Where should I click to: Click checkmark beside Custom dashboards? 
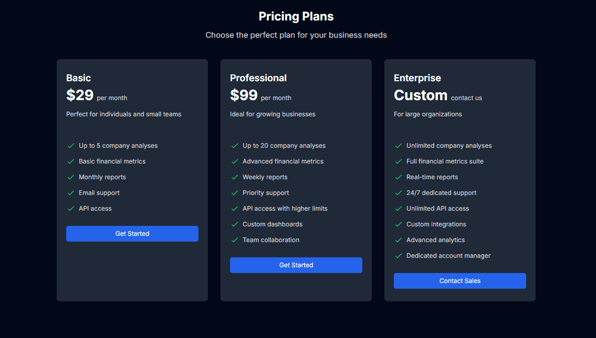(x=235, y=224)
